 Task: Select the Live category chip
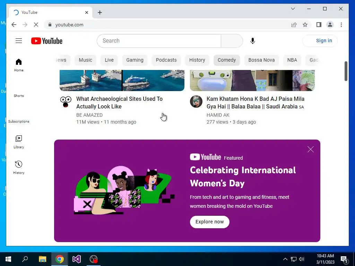[x=109, y=60]
